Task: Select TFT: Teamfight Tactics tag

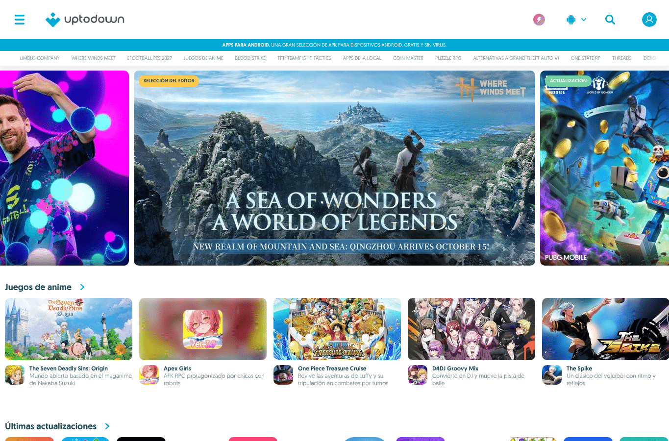Action: click(304, 58)
